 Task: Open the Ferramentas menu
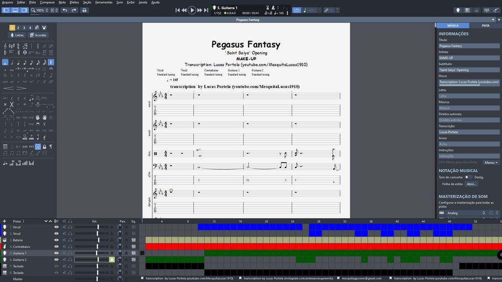[x=104, y=2]
